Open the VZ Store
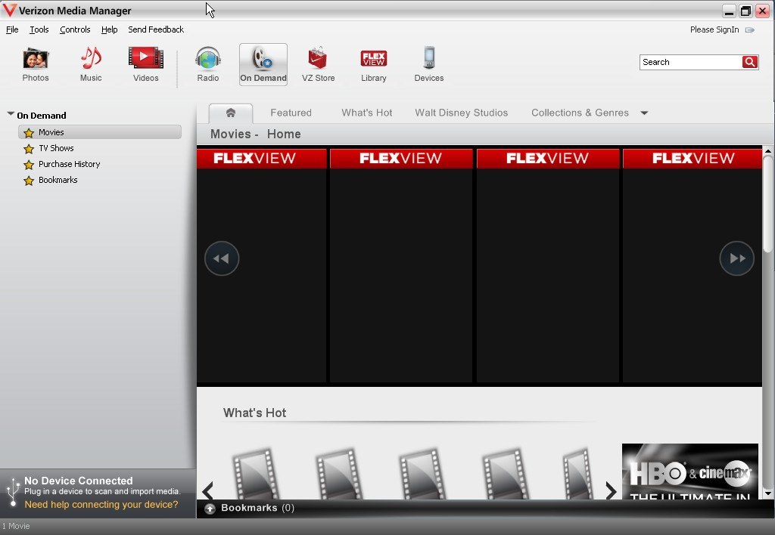Screen dimensions: 775x535 click(319, 64)
